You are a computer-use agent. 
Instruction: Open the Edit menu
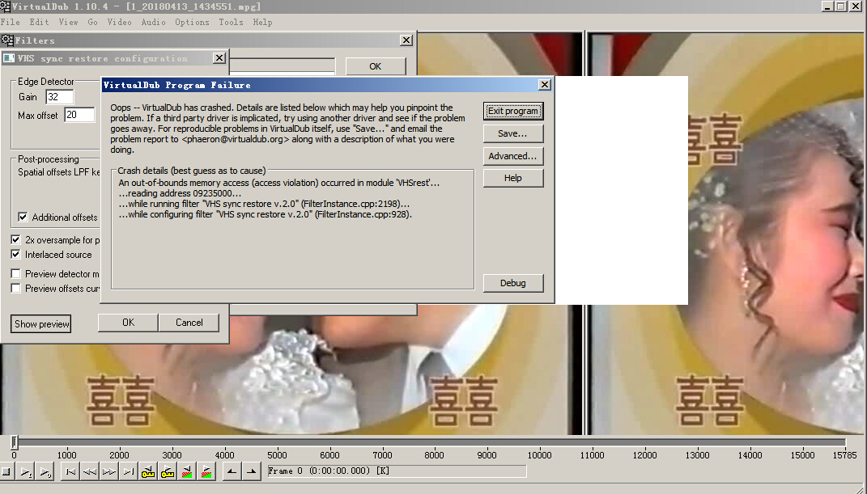pyautogui.click(x=39, y=22)
